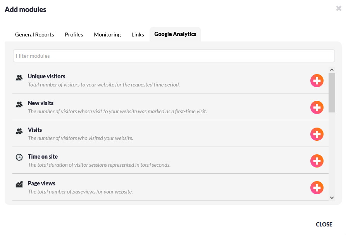Click the people icon beside Unique visitors
Image resolution: width=346 pixels, height=235 pixels.
tap(19, 78)
